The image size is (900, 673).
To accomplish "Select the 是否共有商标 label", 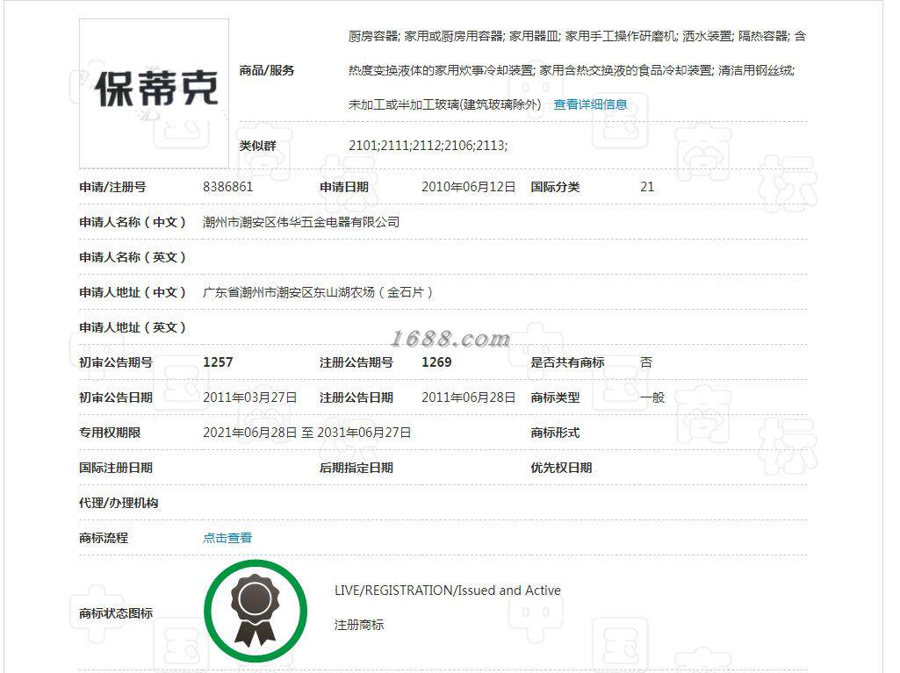I will 567,362.
